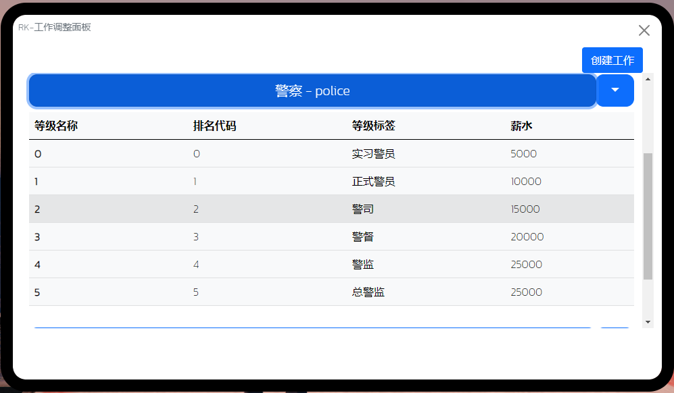Click the 警监 row salary 25000
This screenshot has width=674, height=393.
(526, 265)
